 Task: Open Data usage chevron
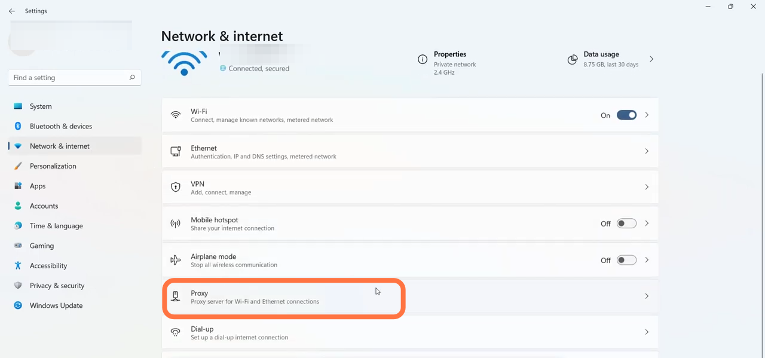(651, 59)
